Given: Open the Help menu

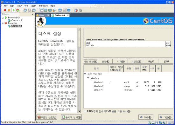Looking at the screenshot, I should coord(52,6).
